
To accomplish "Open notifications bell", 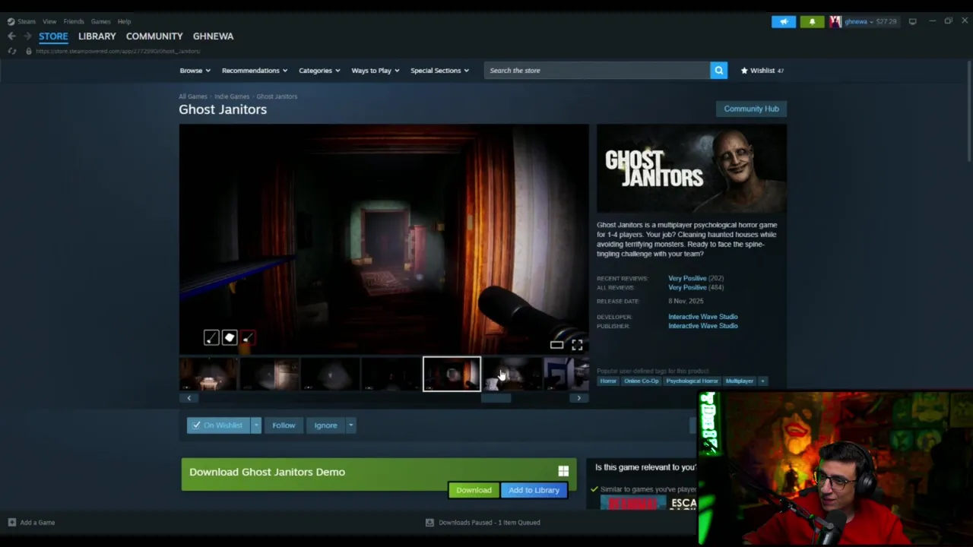I will tap(812, 21).
